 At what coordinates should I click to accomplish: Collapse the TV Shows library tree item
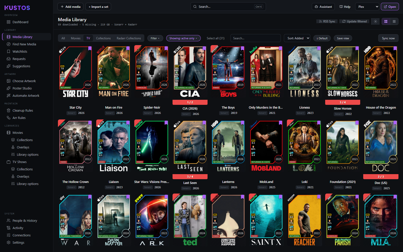19,162
